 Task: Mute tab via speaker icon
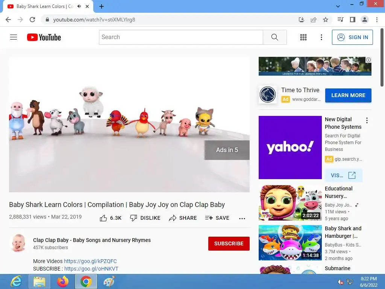pyautogui.click(x=79, y=6)
